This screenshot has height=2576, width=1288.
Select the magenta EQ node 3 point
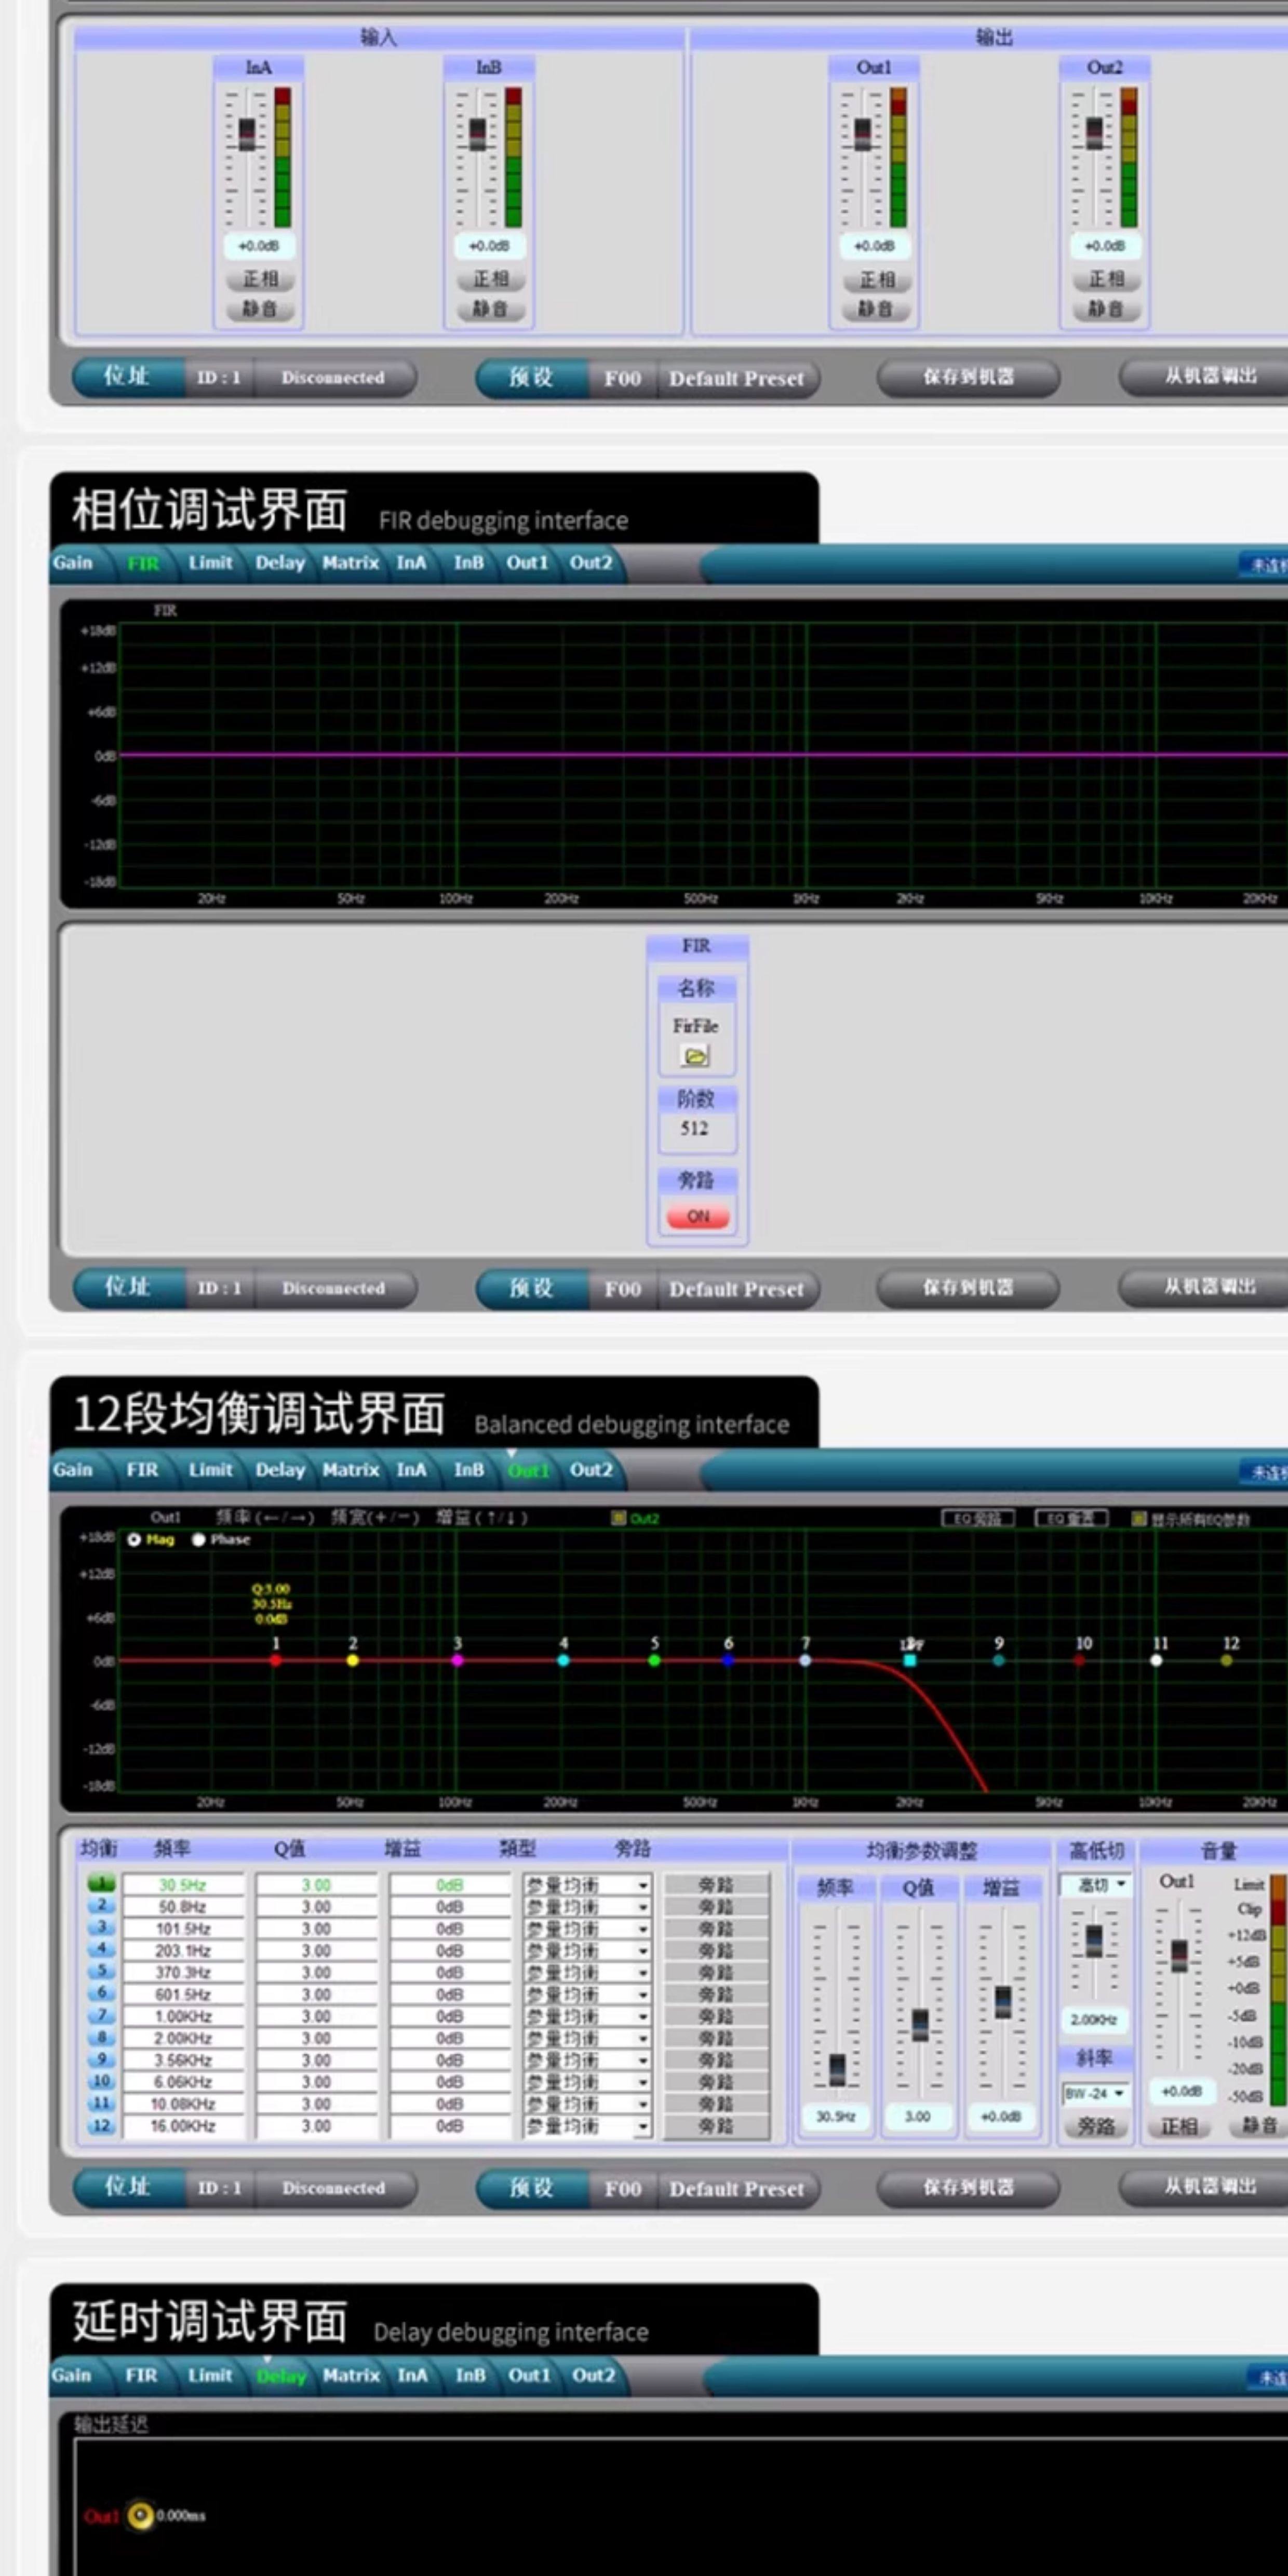coord(457,1660)
